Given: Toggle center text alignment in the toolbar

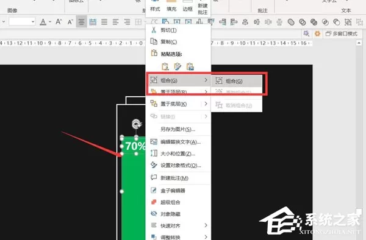Looking at the screenshot, I should (82, 22).
